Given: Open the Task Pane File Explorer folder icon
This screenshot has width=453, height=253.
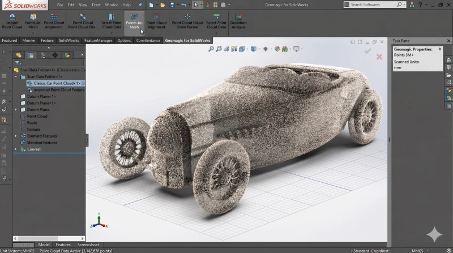Looking at the screenshot, I should tap(448, 75).
